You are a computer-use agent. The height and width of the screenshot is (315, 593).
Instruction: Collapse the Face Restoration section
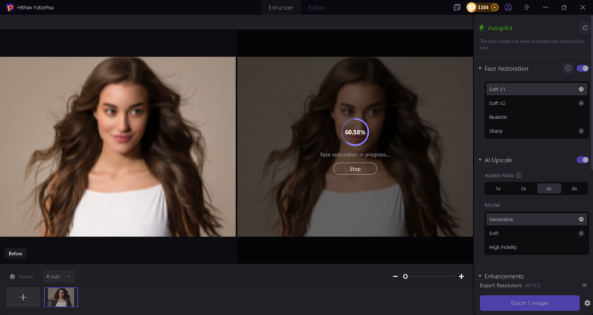480,69
